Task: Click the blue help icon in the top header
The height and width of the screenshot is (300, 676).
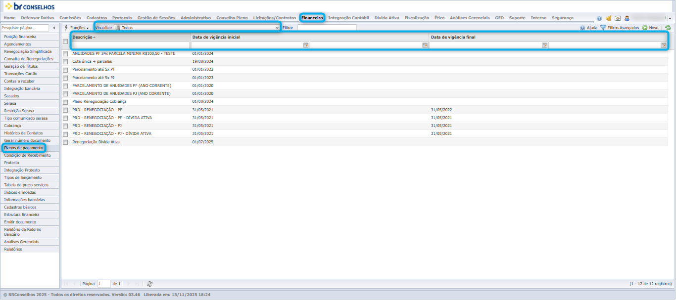Action: (600, 18)
